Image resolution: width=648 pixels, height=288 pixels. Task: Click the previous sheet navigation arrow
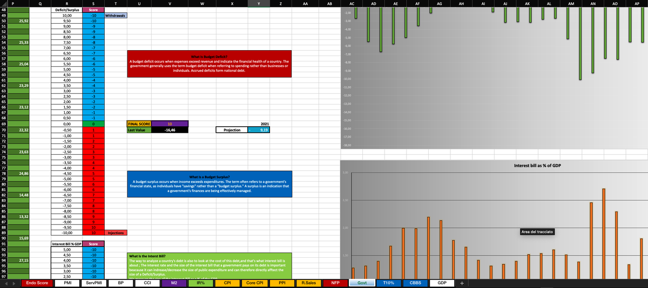5,283
